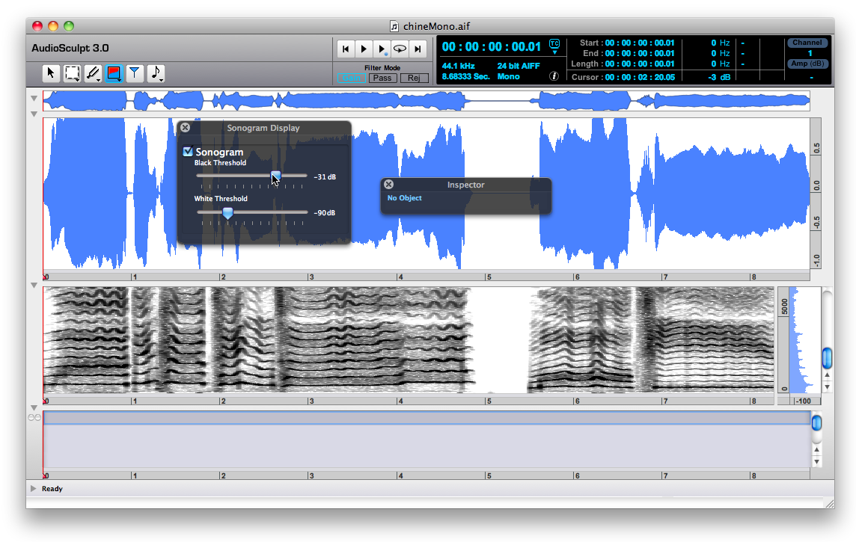Close the Inspector panel

coord(388,185)
